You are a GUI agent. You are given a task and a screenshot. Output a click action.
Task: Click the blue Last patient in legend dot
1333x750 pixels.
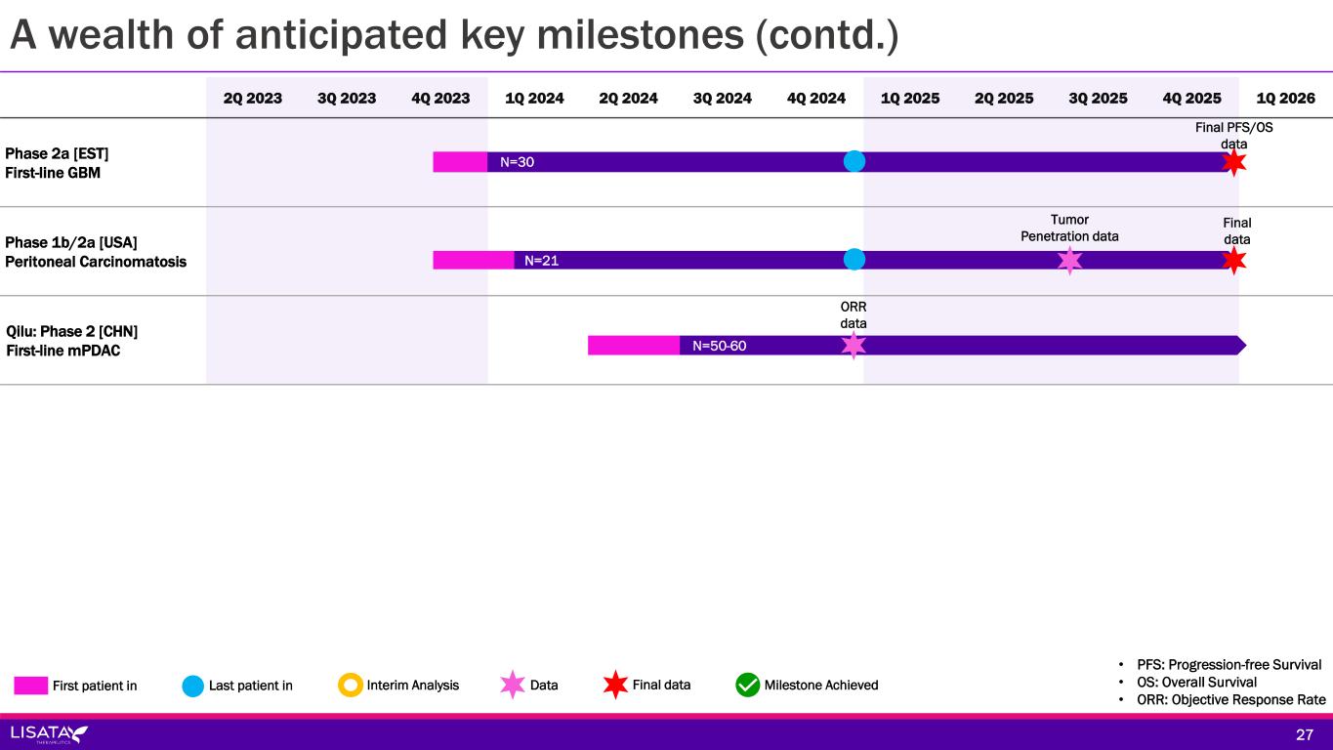[193, 685]
